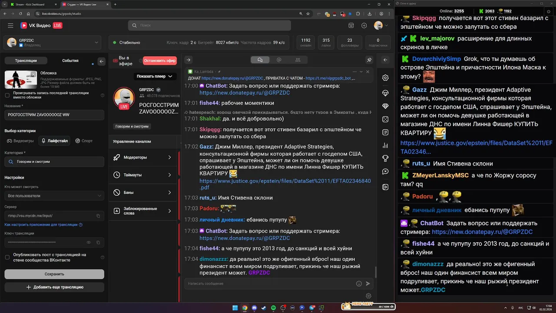The height and width of the screenshot is (313, 556).
Task: Toggle play last broadcast recording checkbox
Action: pyautogui.click(x=7, y=95)
